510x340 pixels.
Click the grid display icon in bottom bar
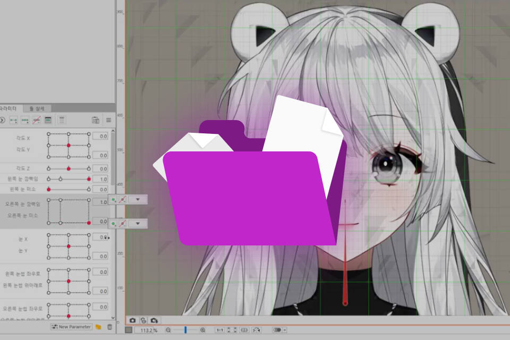244,330
